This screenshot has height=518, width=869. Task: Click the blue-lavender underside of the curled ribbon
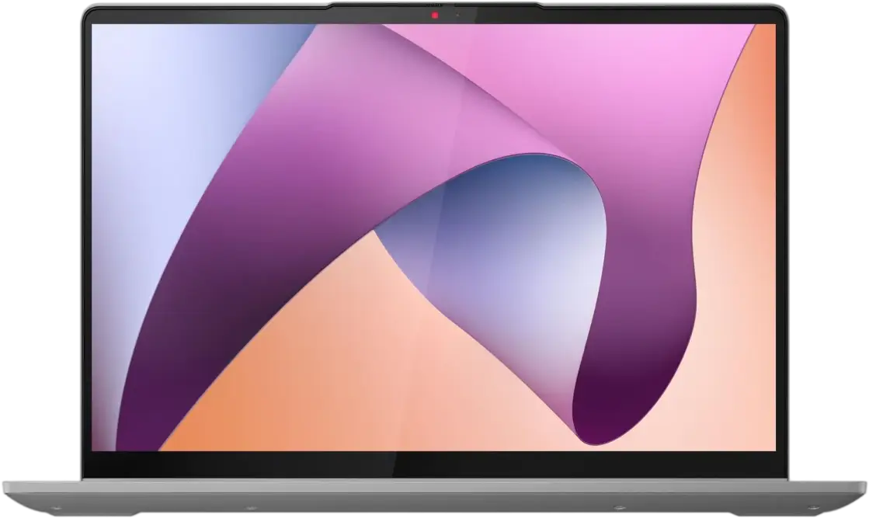pos(497,233)
